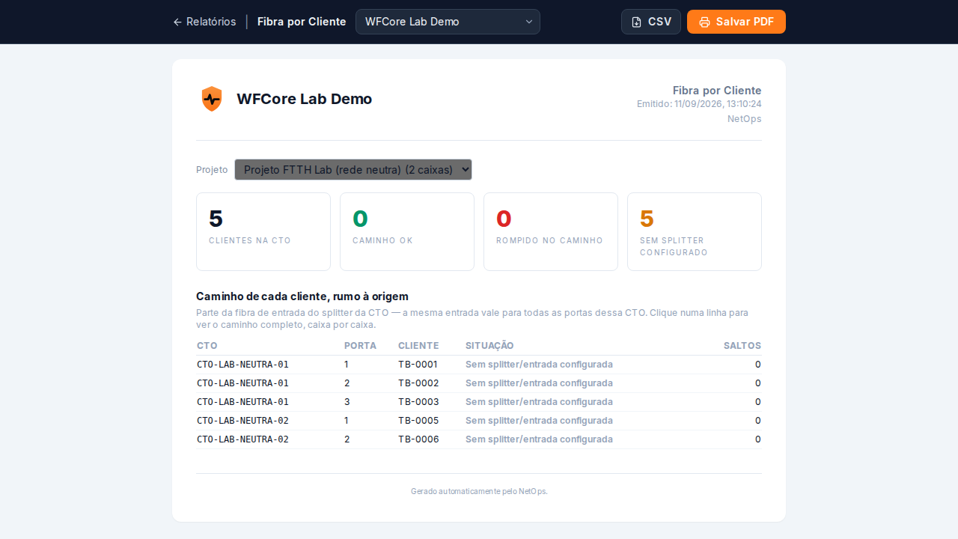Screen dimensions: 958x539
Task: Click the printer icon in Salvar PDF
Action: 704,22
